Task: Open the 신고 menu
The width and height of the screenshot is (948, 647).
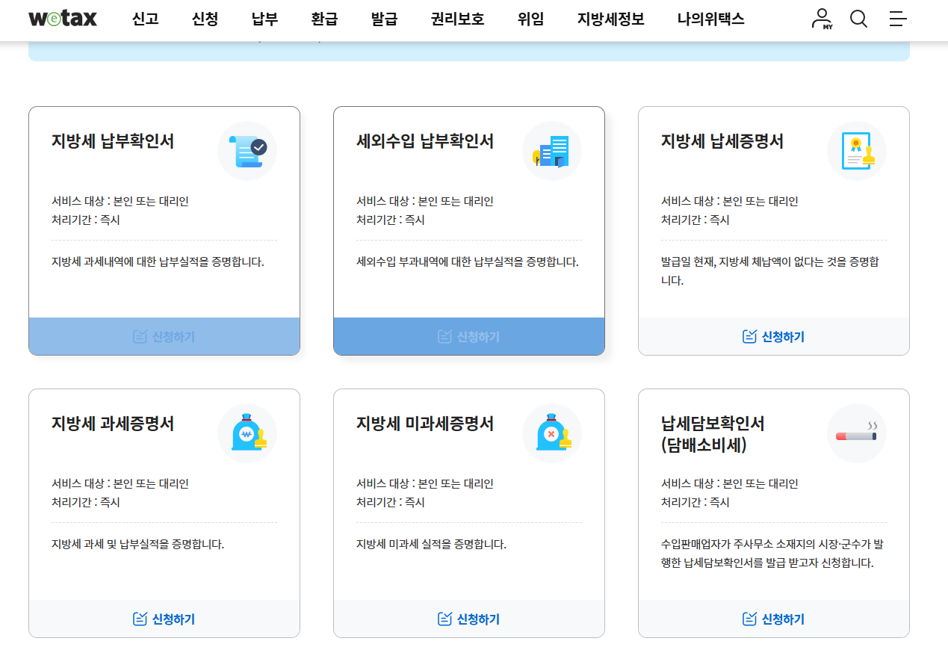Action: click(x=146, y=19)
